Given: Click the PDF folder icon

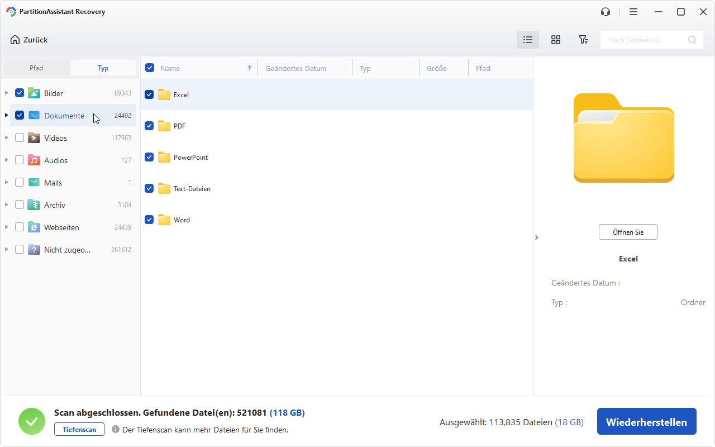Looking at the screenshot, I should 164,126.
